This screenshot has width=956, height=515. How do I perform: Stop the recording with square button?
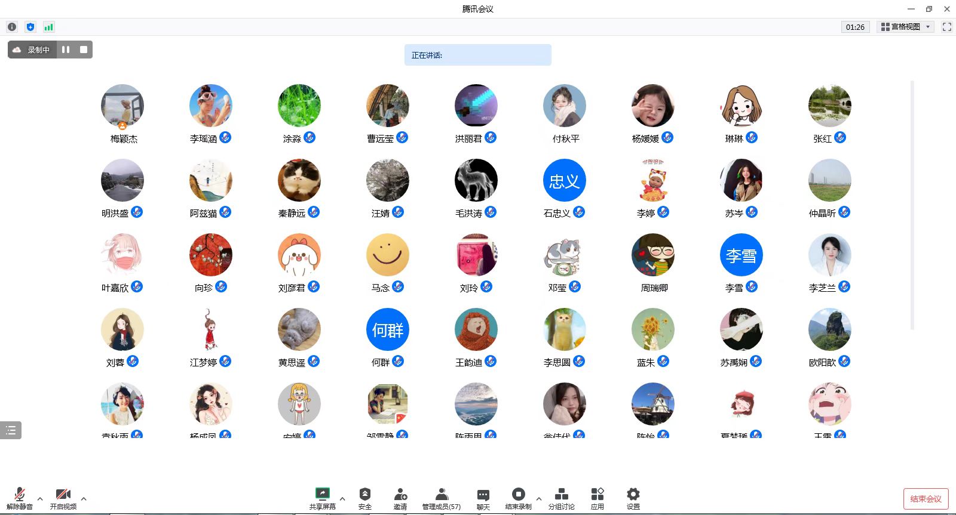click(x=84, y=50)
